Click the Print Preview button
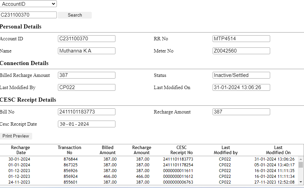304x188 pixels. pos(16,136)
